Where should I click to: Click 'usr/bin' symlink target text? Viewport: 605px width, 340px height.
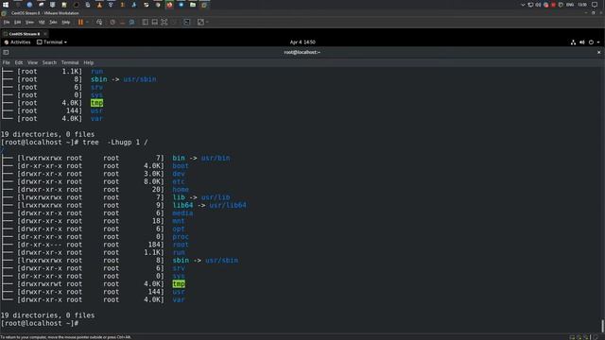tap(216, 158)
